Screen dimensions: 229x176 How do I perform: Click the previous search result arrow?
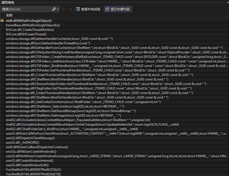click(64, 9)
